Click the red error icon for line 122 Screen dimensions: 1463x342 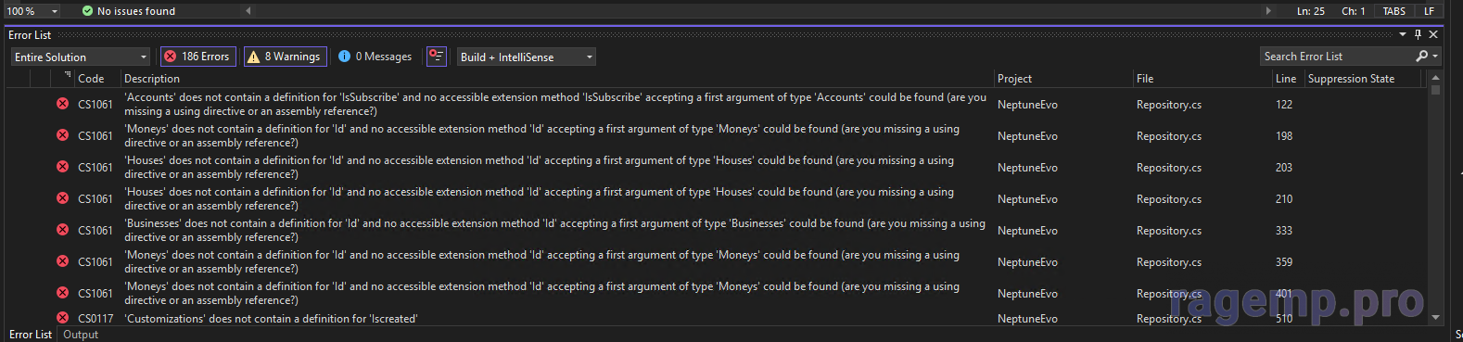62,104
